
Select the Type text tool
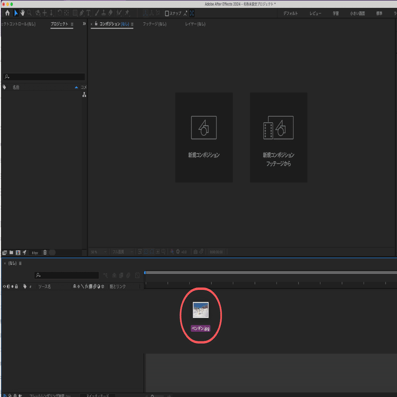[x=89, y=13]
